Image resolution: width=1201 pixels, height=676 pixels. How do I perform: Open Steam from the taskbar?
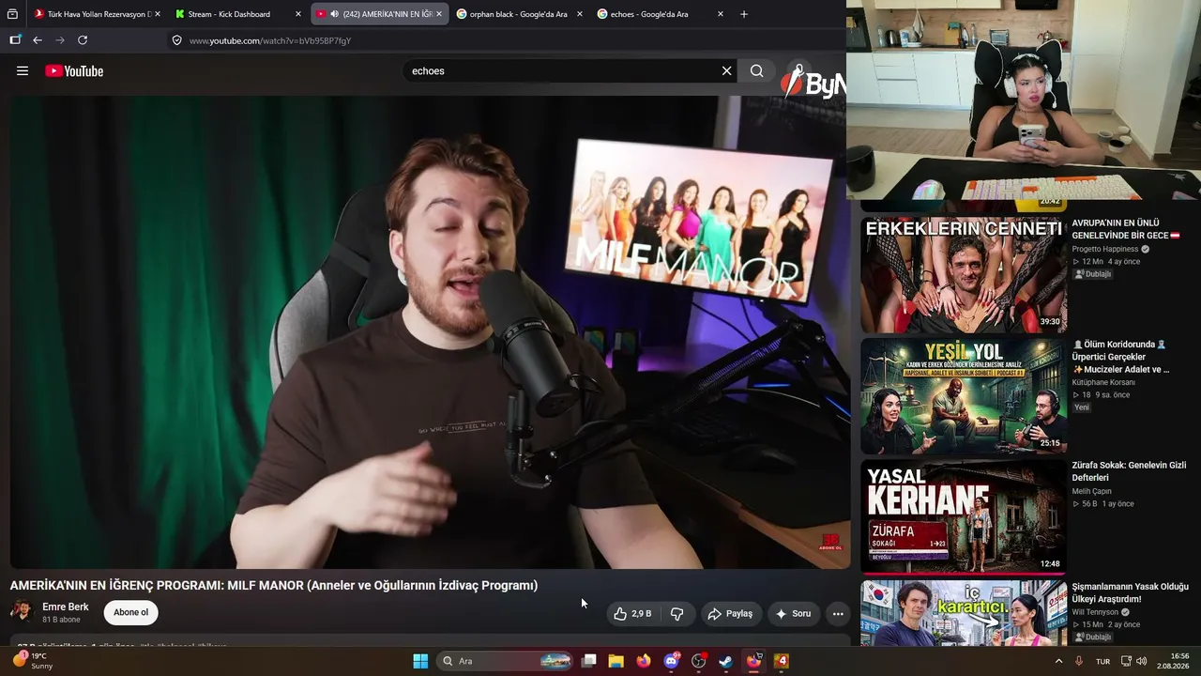(x=726, y=661)
